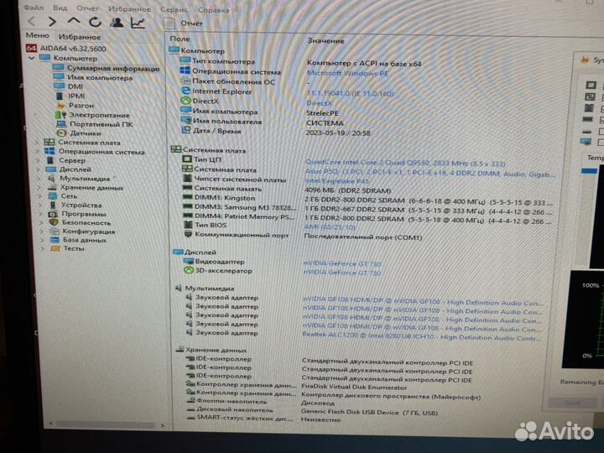Expand the Сервер tree node
This screenshot has height=453, width=604.
tap(39, 160)
